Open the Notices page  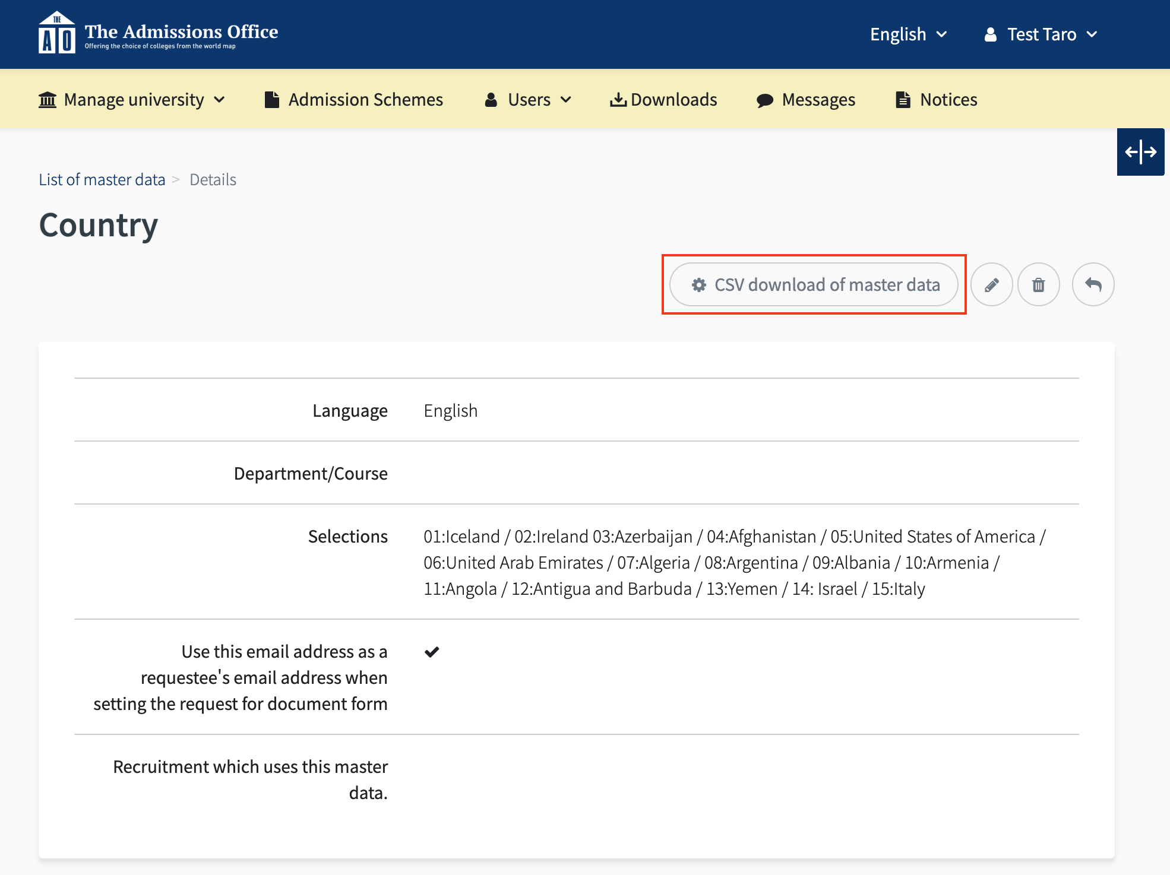pyautogui.click(x=937, y=100)
